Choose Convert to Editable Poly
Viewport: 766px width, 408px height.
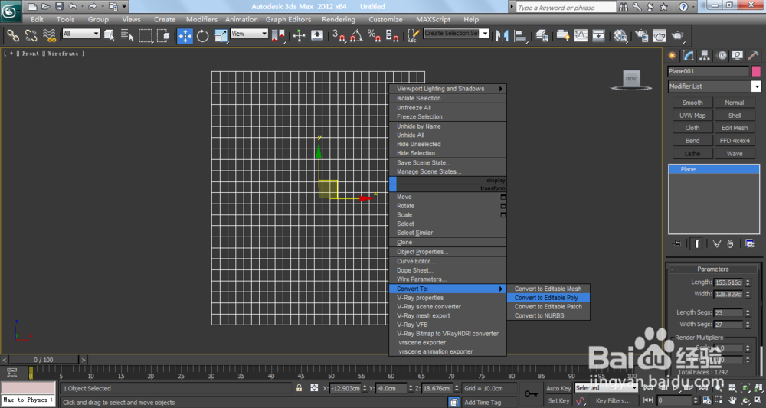pos(548,298)
